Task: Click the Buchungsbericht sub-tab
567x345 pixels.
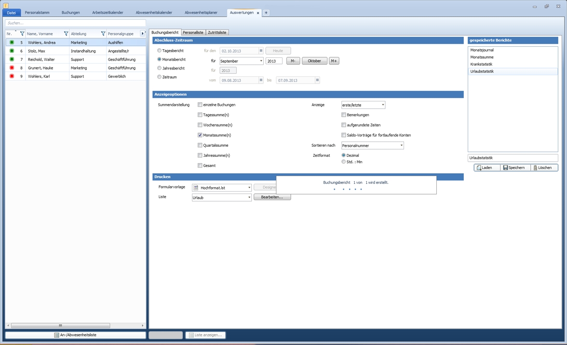Action: tap(165, 33)
